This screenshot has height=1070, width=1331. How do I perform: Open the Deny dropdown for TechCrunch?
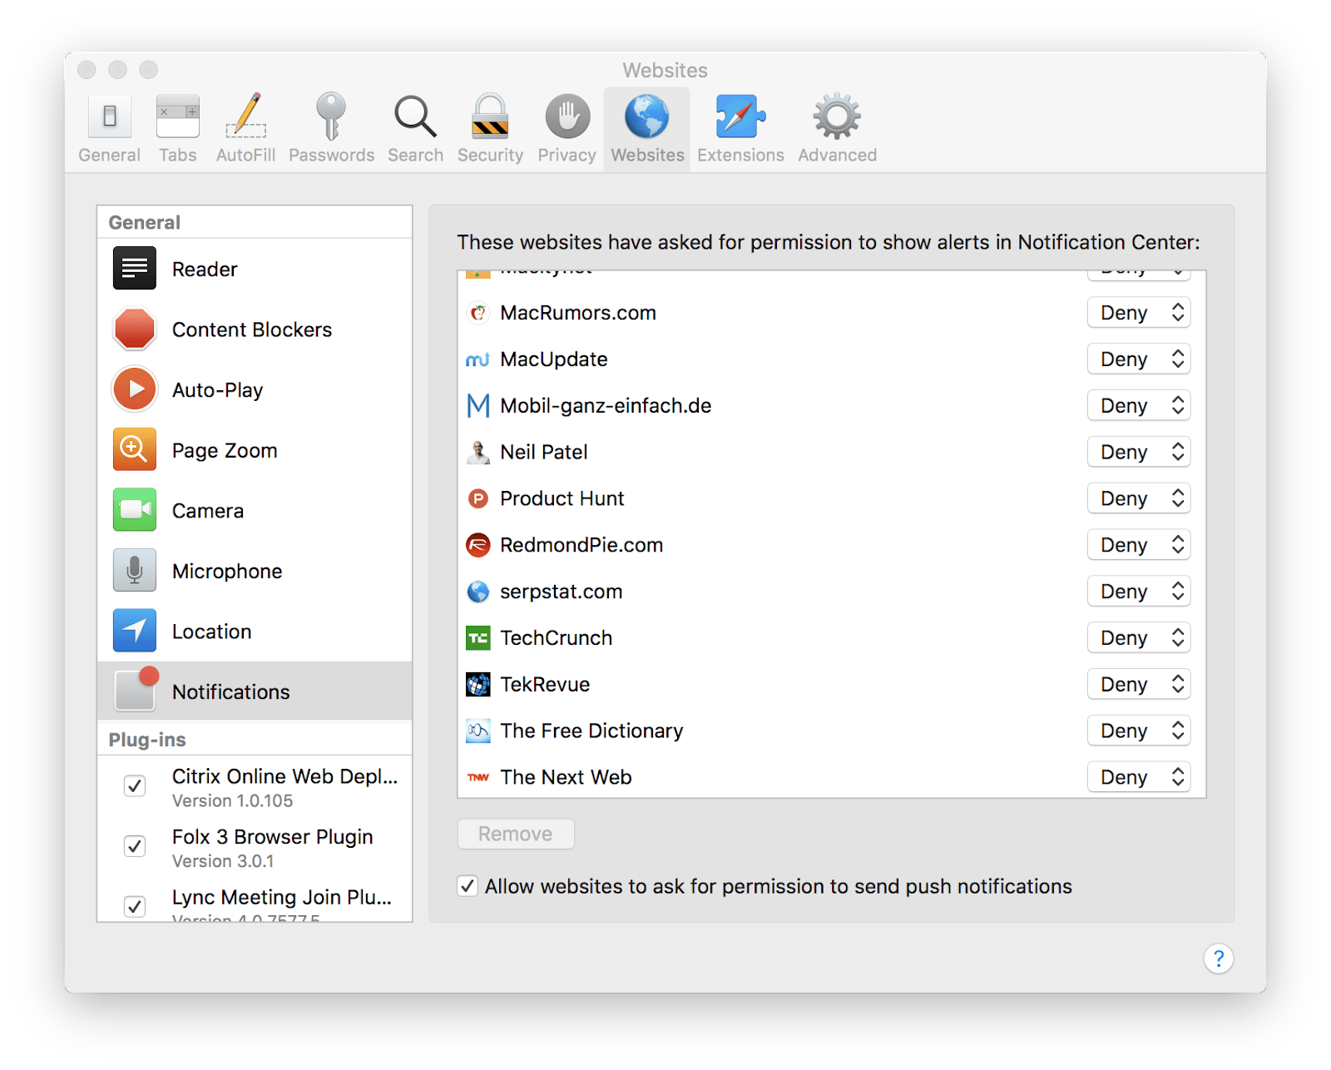pos(1138,637)
